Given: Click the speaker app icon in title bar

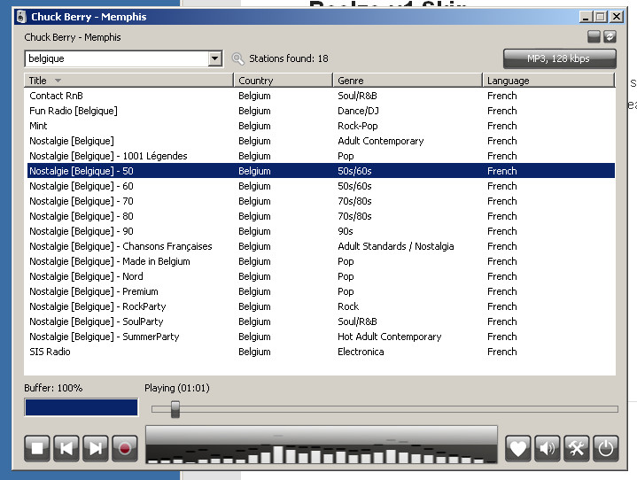Looking at the screenshot, I should (x=21, y=17).
